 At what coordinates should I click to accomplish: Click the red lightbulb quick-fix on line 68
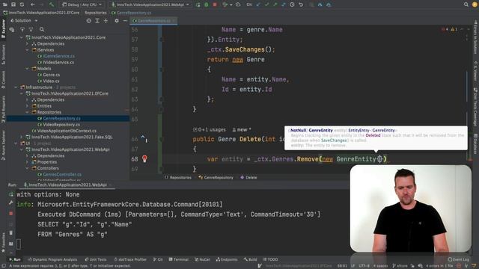tap(144, 158)
